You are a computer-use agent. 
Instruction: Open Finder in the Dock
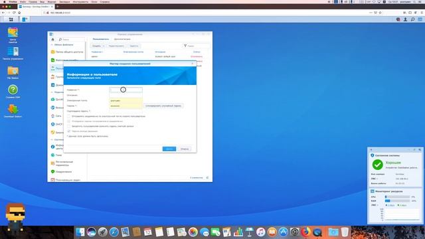click(80, 232)
